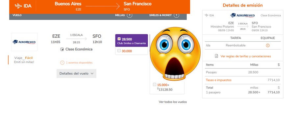Click the seats available alert icon
This screenshot has width=296, height=119.
(62, 63)
